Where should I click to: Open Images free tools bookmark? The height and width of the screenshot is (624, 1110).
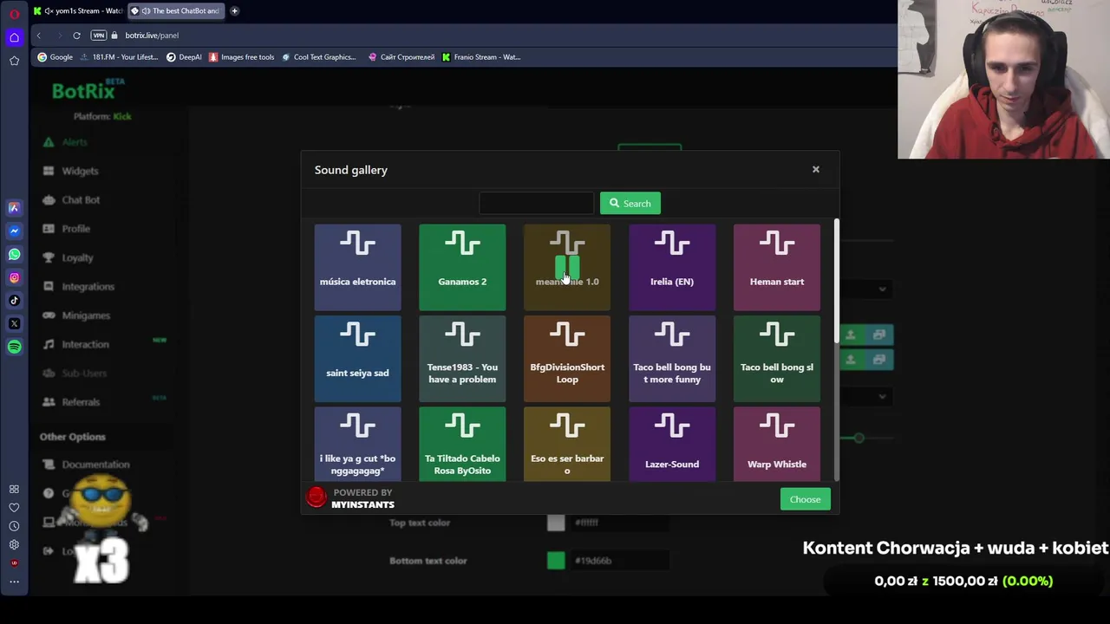coord(241,57)
